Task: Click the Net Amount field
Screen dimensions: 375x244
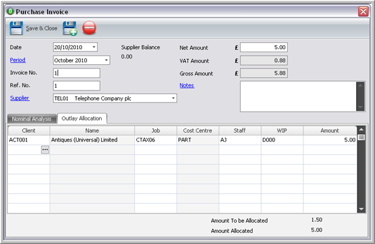Action: 264,47
